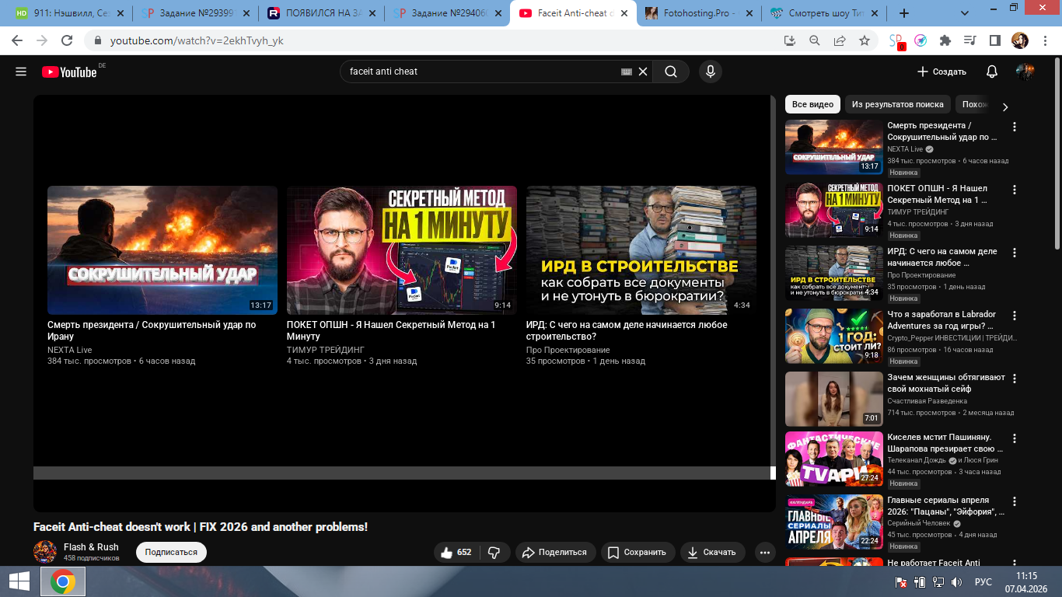Click the Скачать download button
Screen dimensions: 1062x597
tap(712, 552)
